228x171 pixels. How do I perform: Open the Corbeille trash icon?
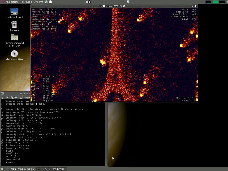(14, 26)
